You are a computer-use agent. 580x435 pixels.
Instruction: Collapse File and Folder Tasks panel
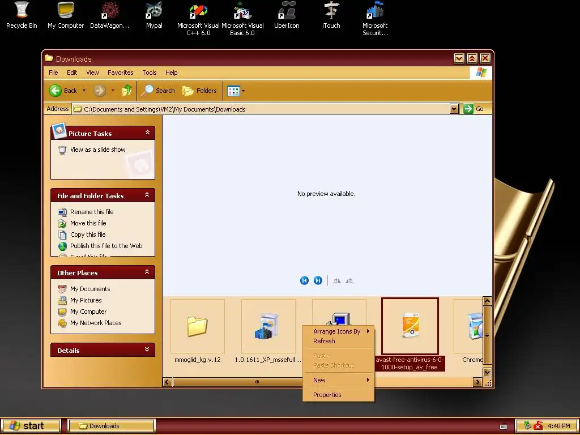(x=147, y=195)
